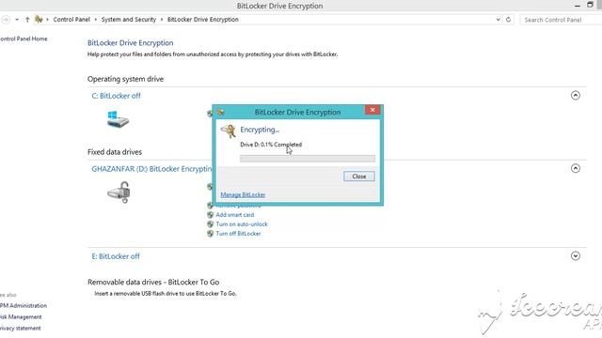The image size is (602, 338).
Task: Click the 'Operating system drive' heading
Action: [x=125, y=79]
